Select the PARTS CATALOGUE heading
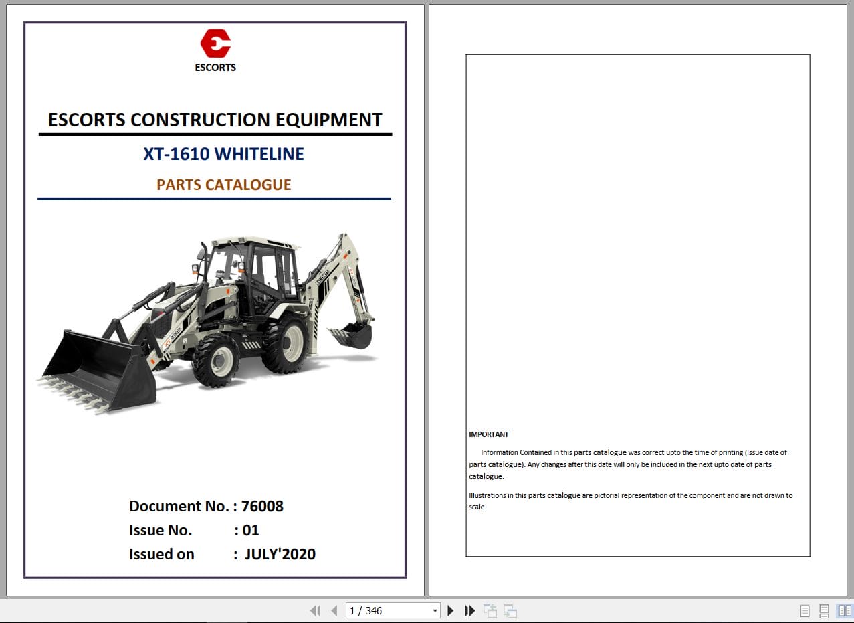 223,185
